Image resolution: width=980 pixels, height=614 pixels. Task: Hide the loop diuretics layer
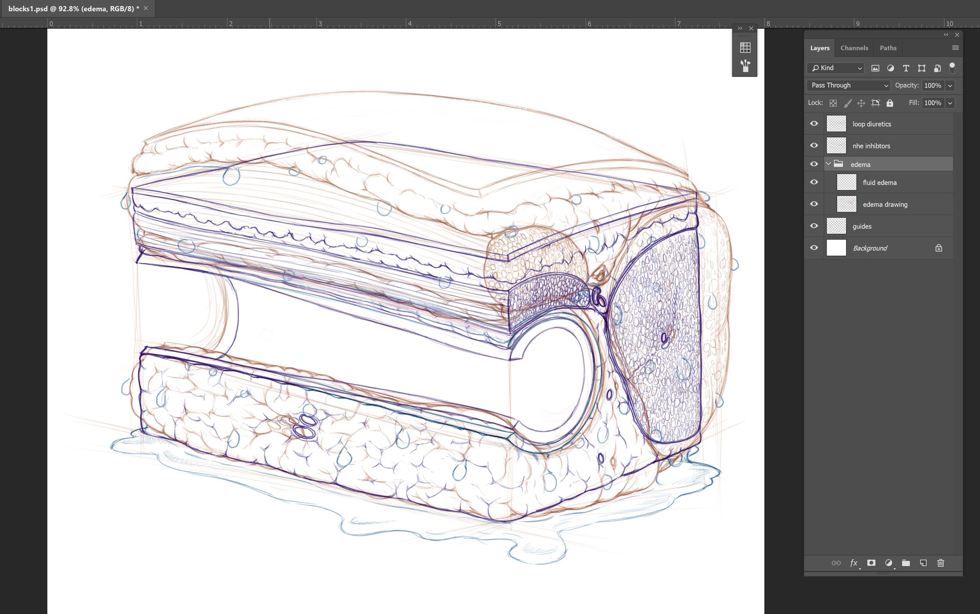click(814, 123)
